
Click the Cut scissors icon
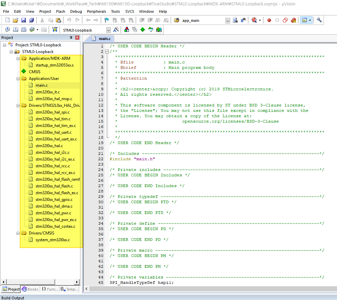pos(42,20)
